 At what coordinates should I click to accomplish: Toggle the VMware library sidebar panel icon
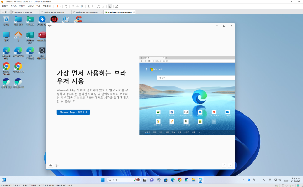pos(89,6)
